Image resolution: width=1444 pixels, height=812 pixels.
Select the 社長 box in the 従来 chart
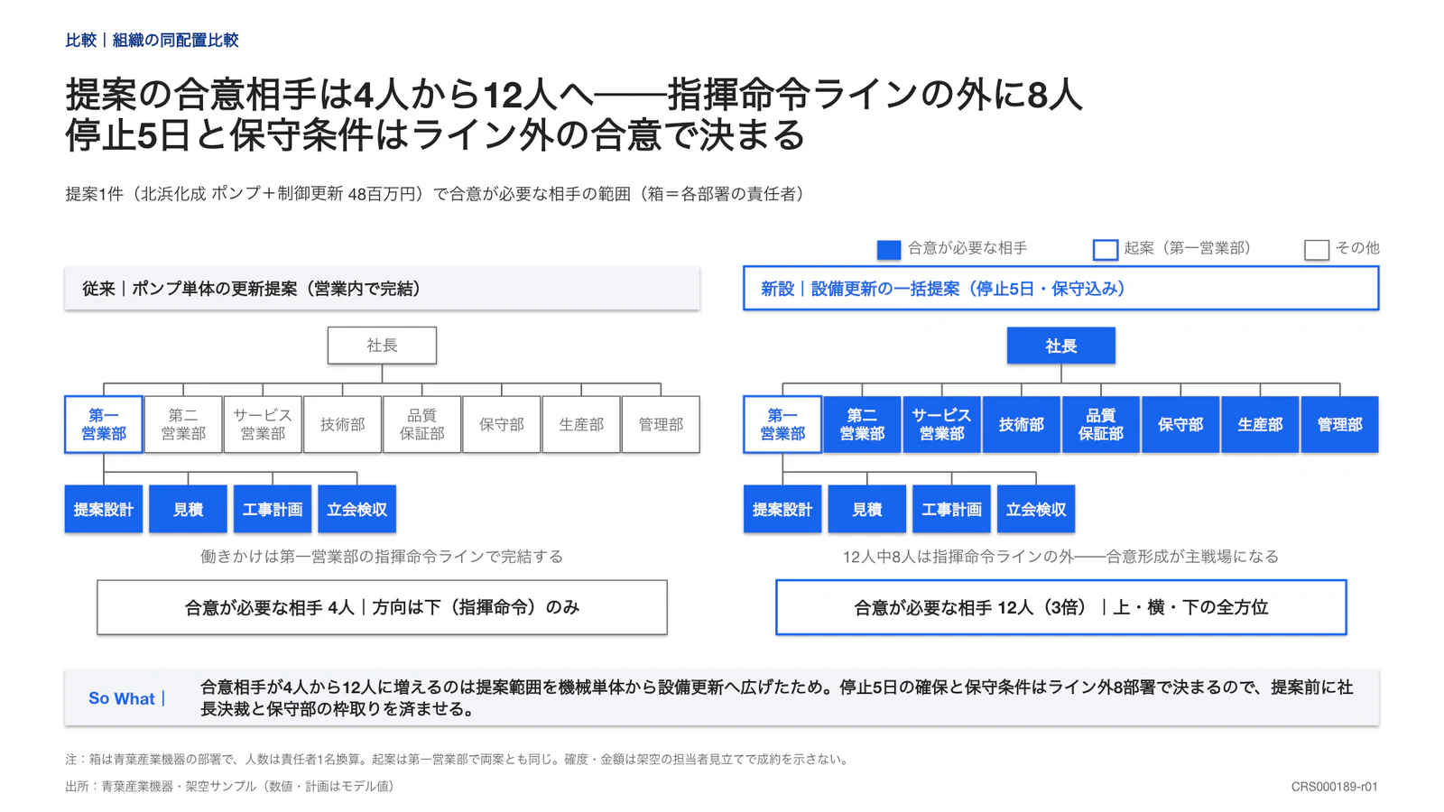tap(382, 346)
